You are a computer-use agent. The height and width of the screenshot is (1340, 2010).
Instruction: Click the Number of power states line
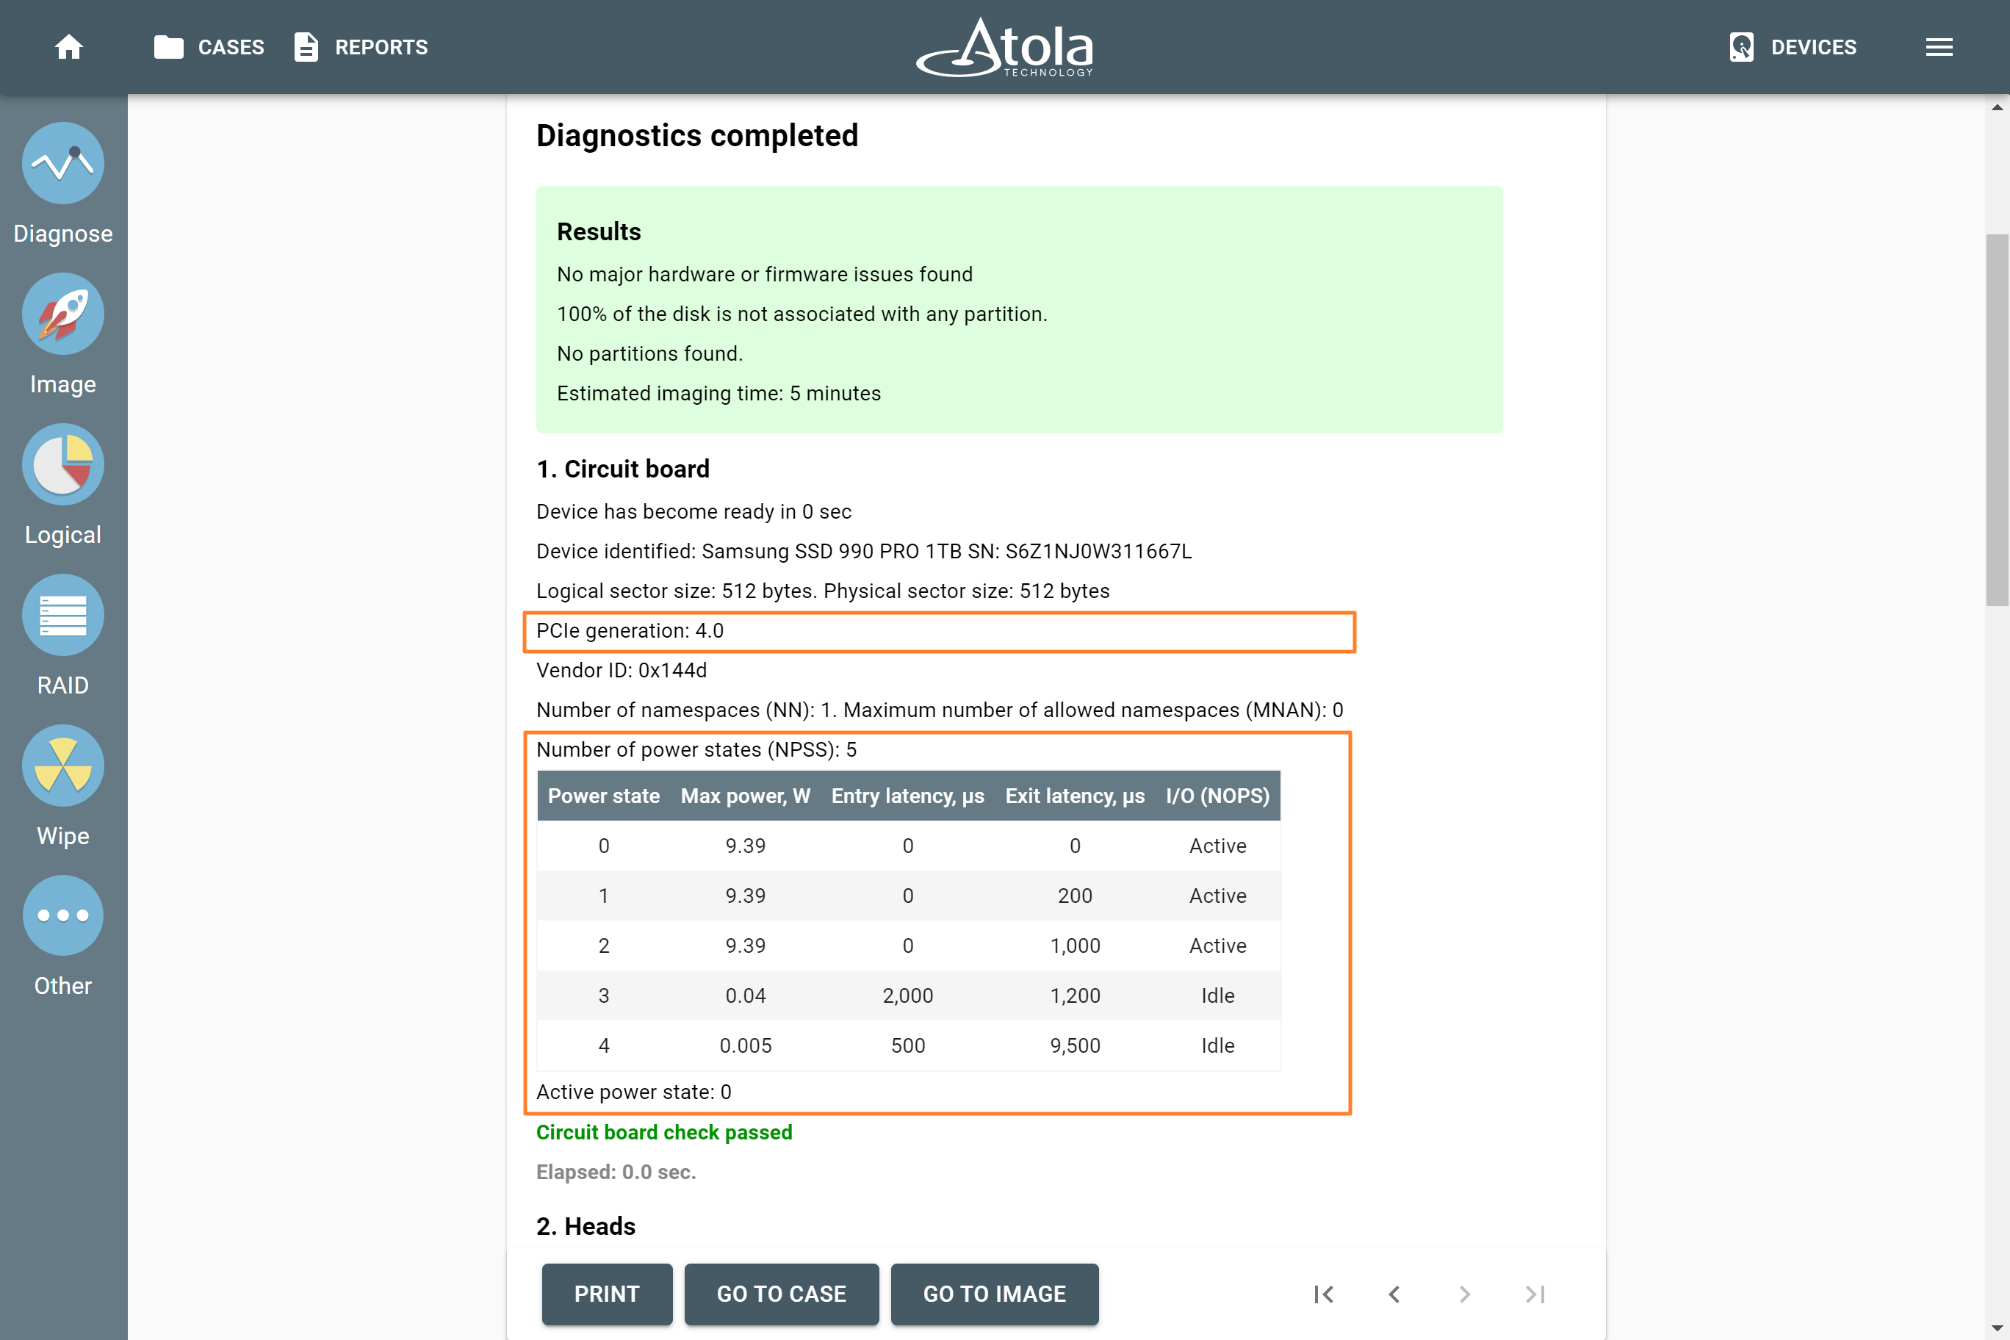[x=696, y=749]
